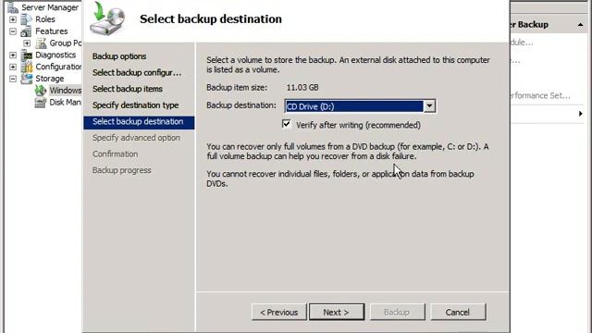
Task: Click the Disk Management tree icon
Action: [x=41, y=103]
